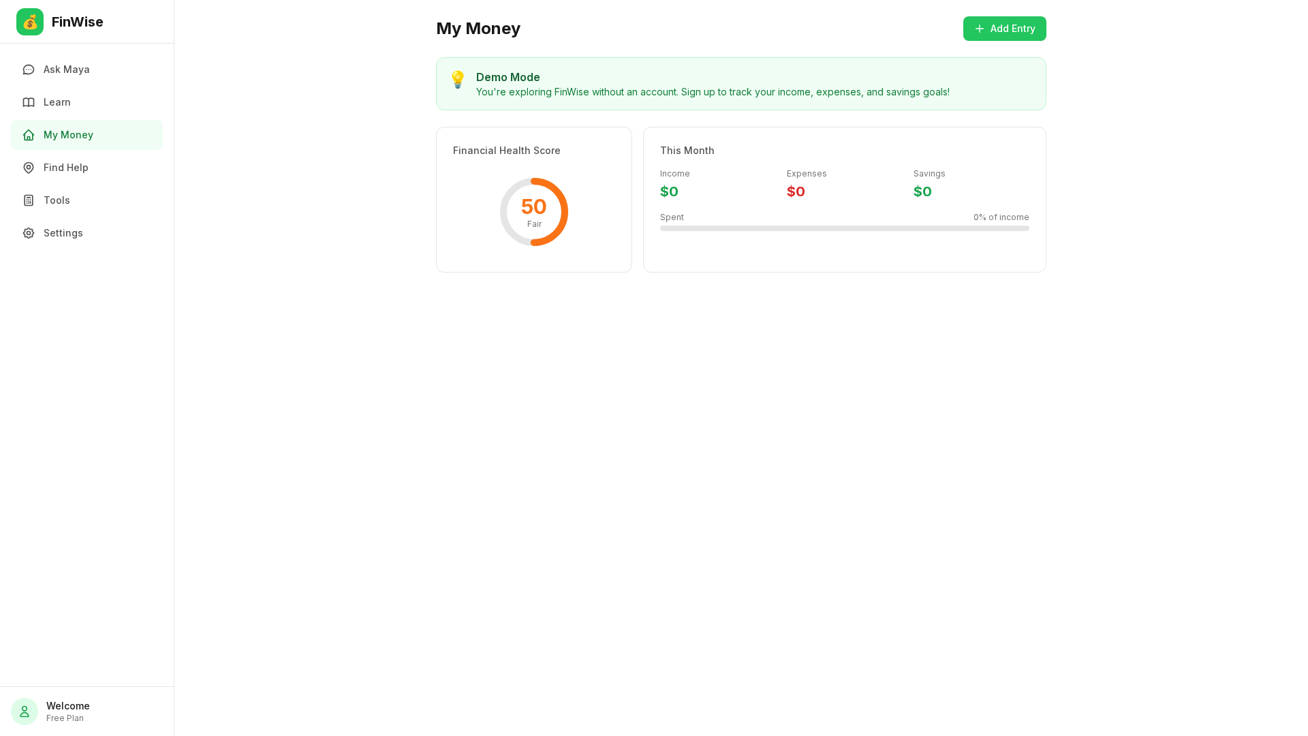This screenshot has width=1308, height=736.
Task: Click the Tools calculator icon
Action: pyautogui.click(x=29, y=200)
